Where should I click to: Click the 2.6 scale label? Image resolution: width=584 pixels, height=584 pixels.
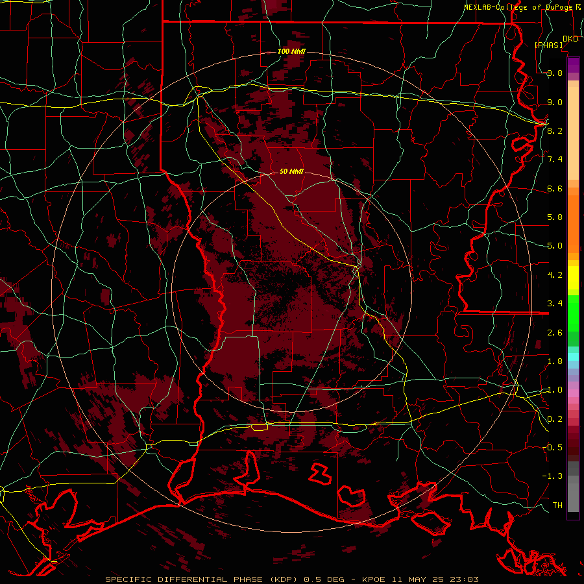click(555, 333)
